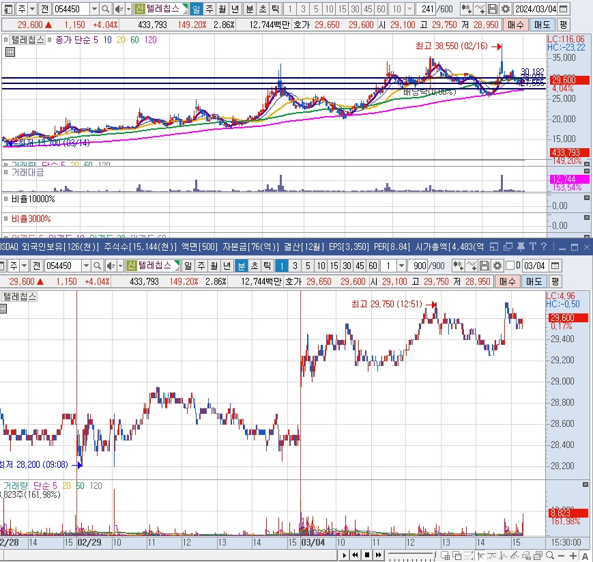The width and height of the screenshot is (593, 562).
Task: Click the crosshair cursor tool in the bottom tool strip
Action: [x=480, y=555]
